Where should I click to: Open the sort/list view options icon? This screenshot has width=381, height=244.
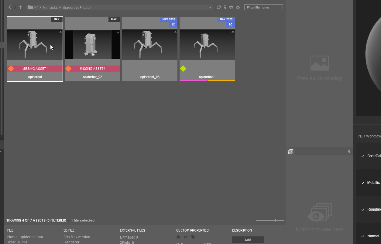click(225, 7)
